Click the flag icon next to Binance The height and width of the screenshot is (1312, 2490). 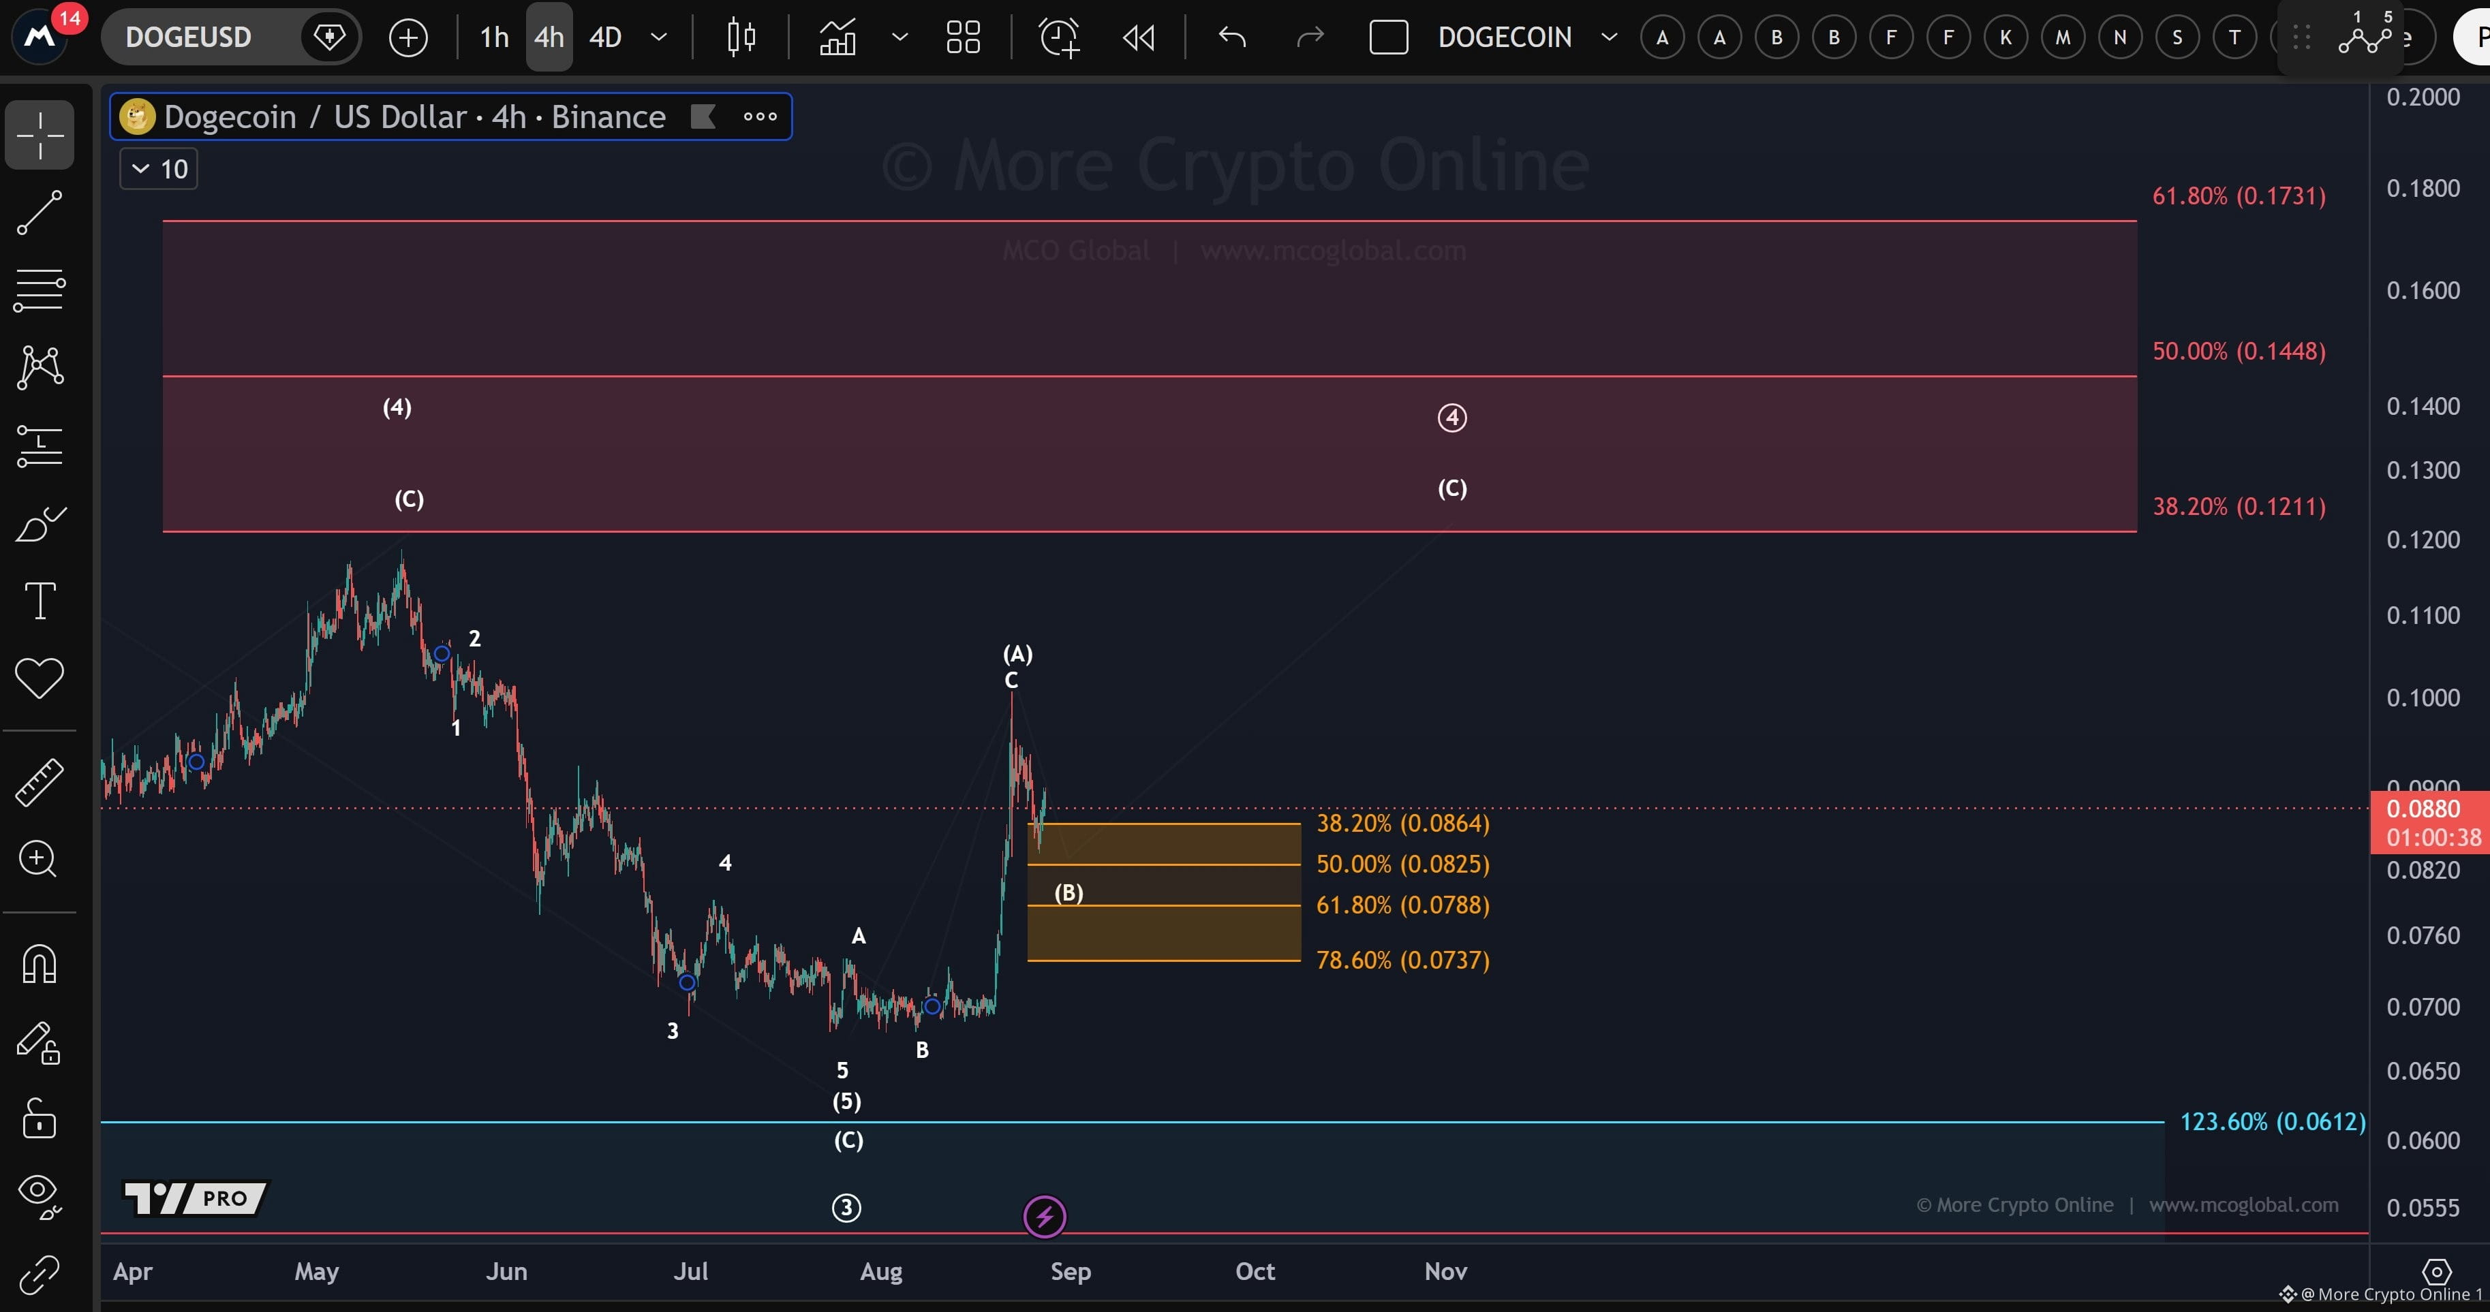[703, 117]
